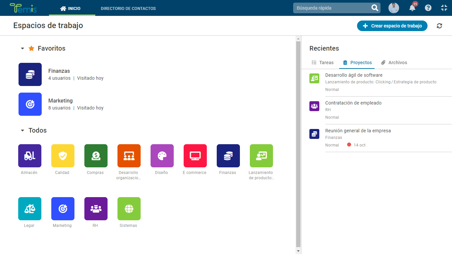Screen dimensions: 452x254
Task: Collapse the Favoritos section arrow
Action: click(x=23, y=48)
